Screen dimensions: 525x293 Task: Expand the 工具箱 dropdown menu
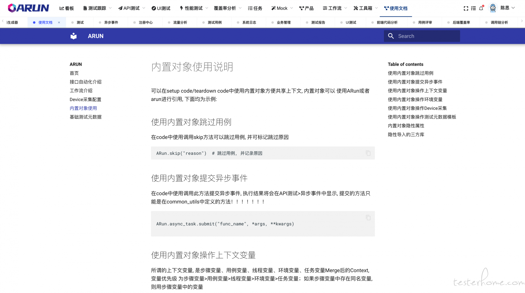click(366, 8)
